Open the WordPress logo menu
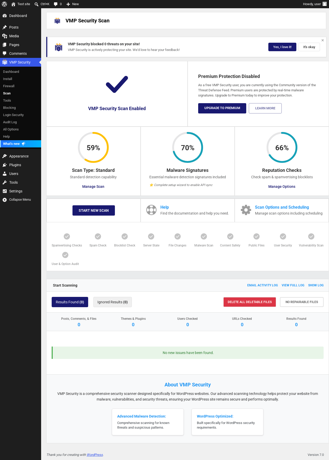Screen dimensions: 329x460 pyautogui.click(x=4, y=4)
